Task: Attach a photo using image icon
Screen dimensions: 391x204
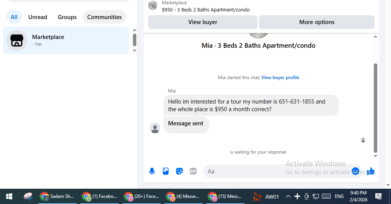Action: (166, 171)
